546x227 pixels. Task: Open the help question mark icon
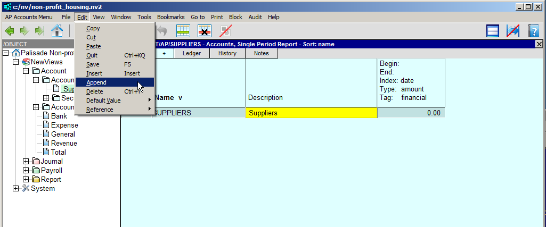533,31
